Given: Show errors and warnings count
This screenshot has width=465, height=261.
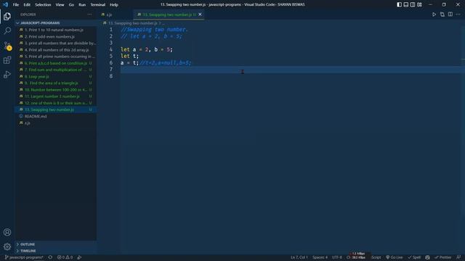Looking at the screenshot, I should 65,257.
